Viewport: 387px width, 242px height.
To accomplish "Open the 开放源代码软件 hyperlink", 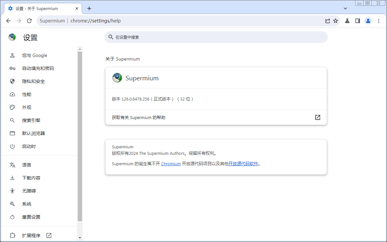I will 243,164.
